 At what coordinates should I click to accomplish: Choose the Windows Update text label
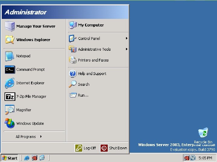(x=30, y=123)
